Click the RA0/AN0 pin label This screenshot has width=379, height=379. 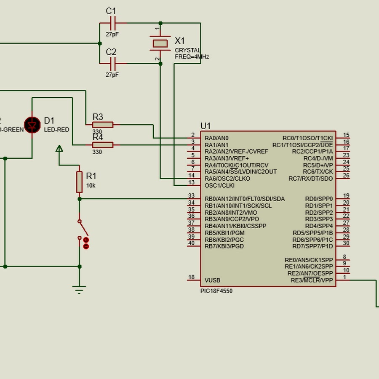pyautogui.click(x=216, y=138)
